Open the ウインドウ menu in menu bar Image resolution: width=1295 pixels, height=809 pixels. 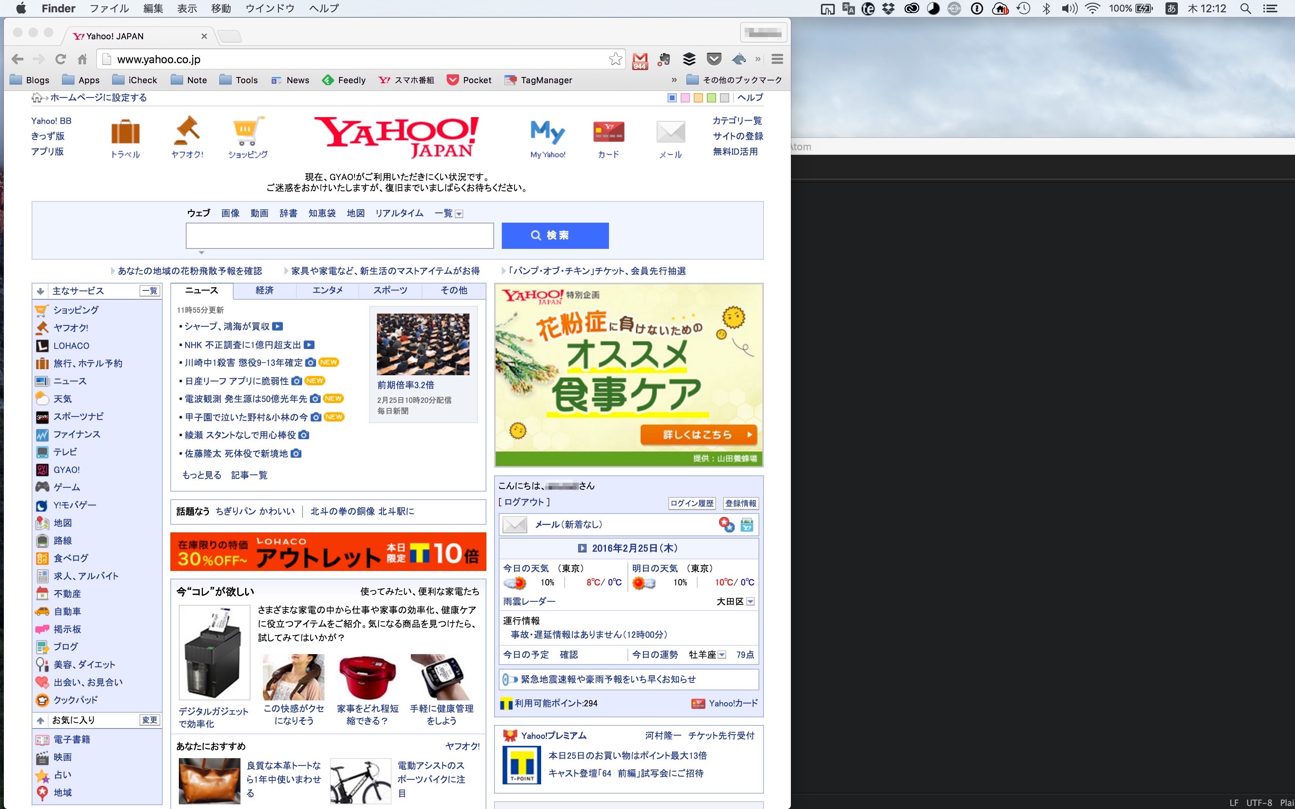270,8
